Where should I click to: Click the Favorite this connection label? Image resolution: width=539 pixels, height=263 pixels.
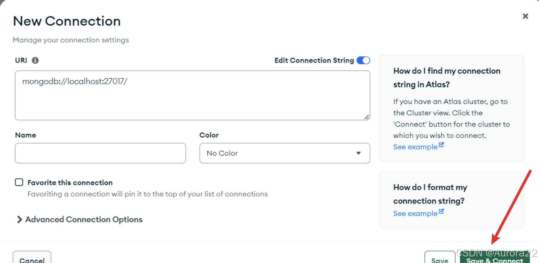point(70,182)
